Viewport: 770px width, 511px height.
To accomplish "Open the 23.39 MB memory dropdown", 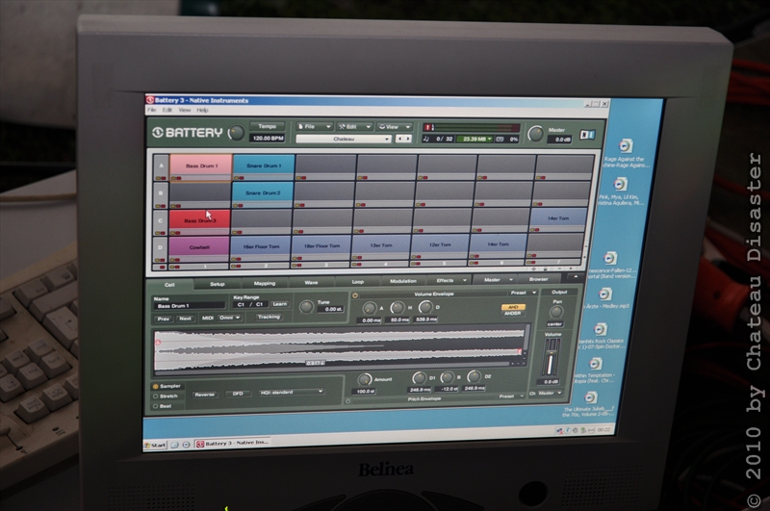I will point(475,139).
